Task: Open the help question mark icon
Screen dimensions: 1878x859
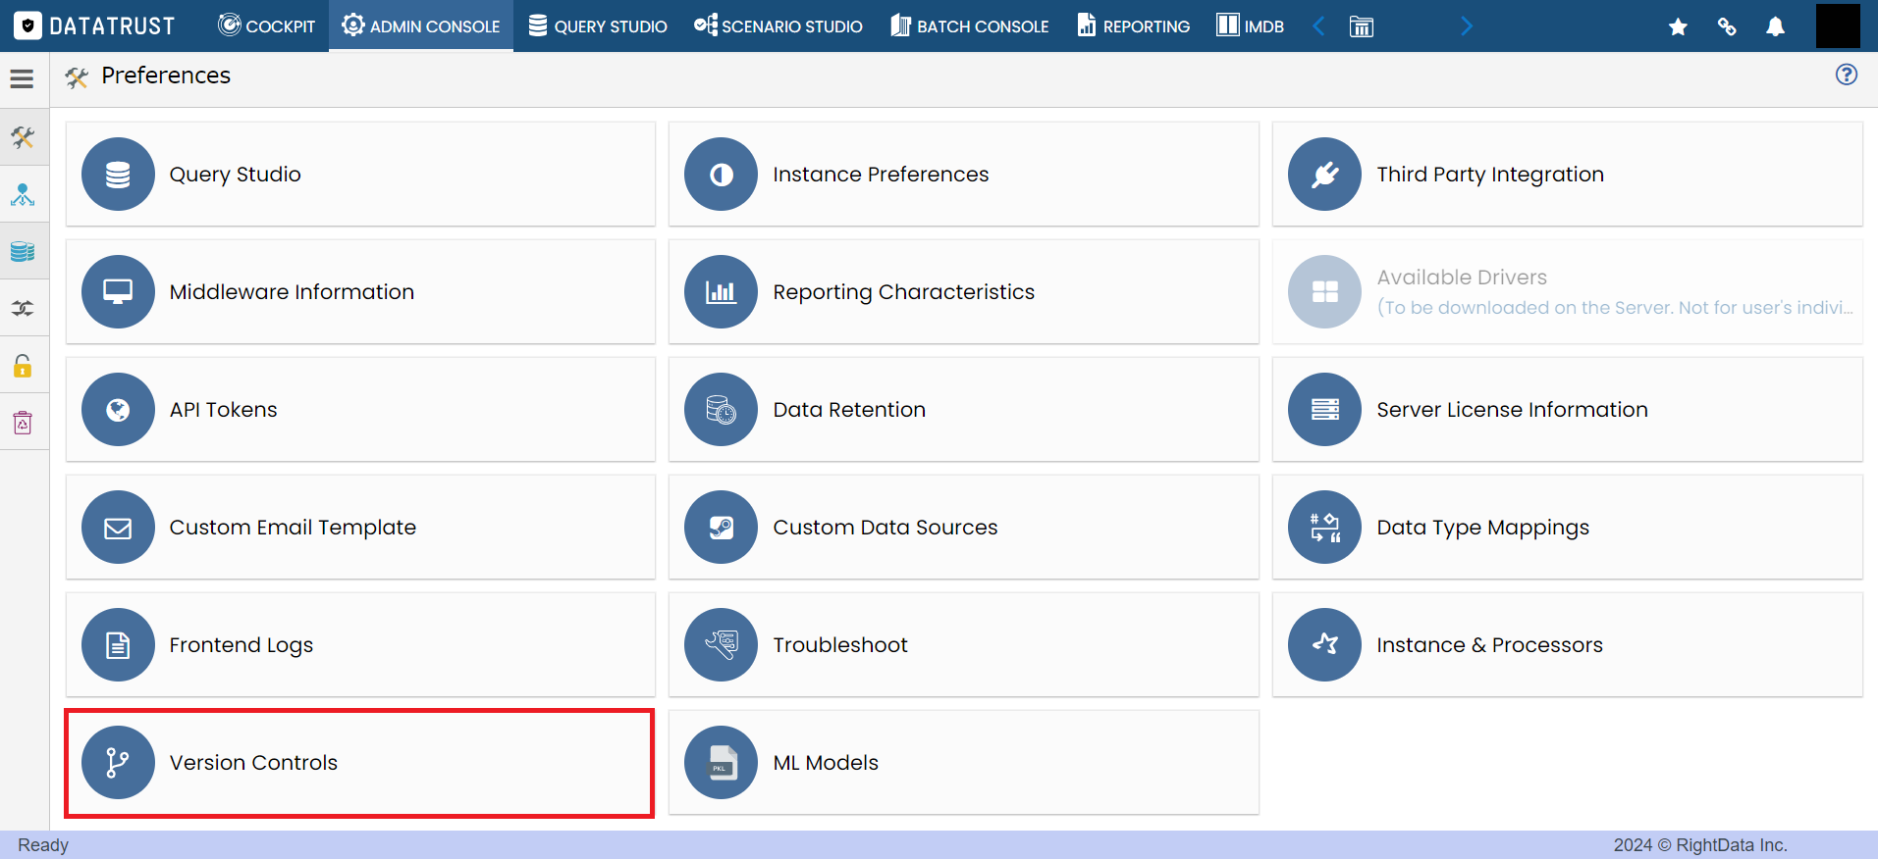Action: 1847,75
